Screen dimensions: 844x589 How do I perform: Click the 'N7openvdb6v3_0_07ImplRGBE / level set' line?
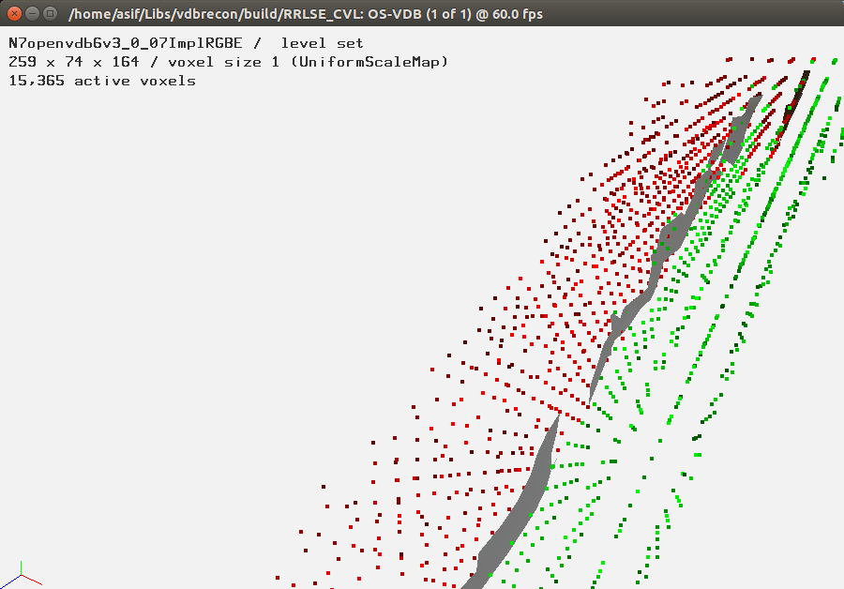pos(186,43)
